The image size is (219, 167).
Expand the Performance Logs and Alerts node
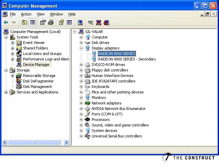pos(12,59)
